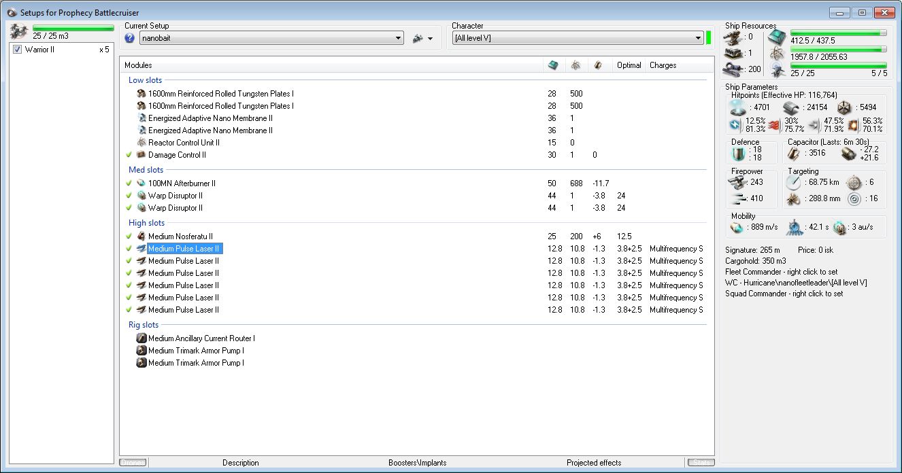Click the warp speed icon at 3 au/s
Image resolution: width=902 pixels, height=473 pixels.
[x=839, y=228]
